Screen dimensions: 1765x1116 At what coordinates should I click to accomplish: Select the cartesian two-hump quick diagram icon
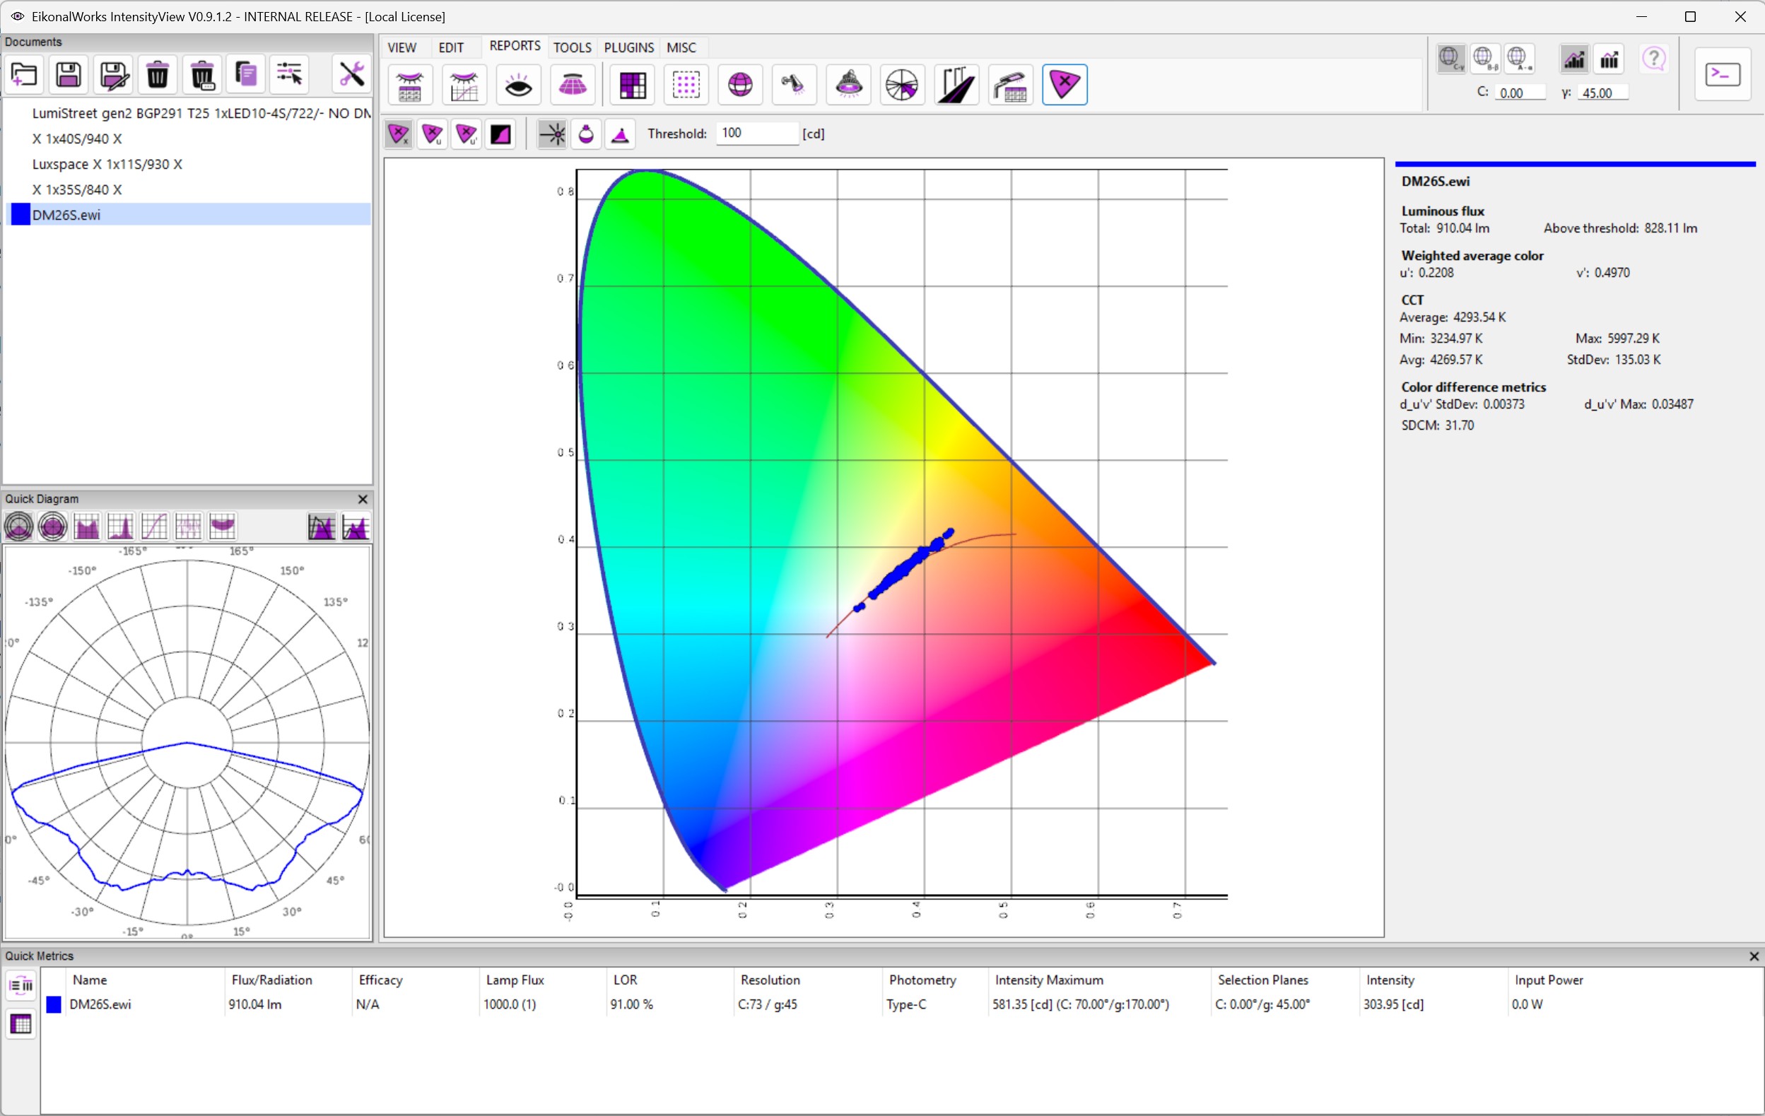86,526
